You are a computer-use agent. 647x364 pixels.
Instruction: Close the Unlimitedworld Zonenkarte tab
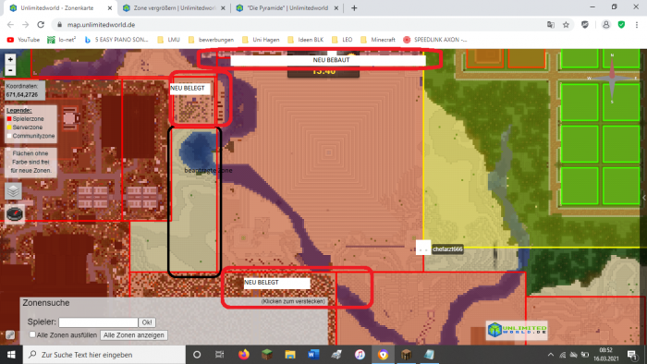pyautogui.click(x=109, y=7)
